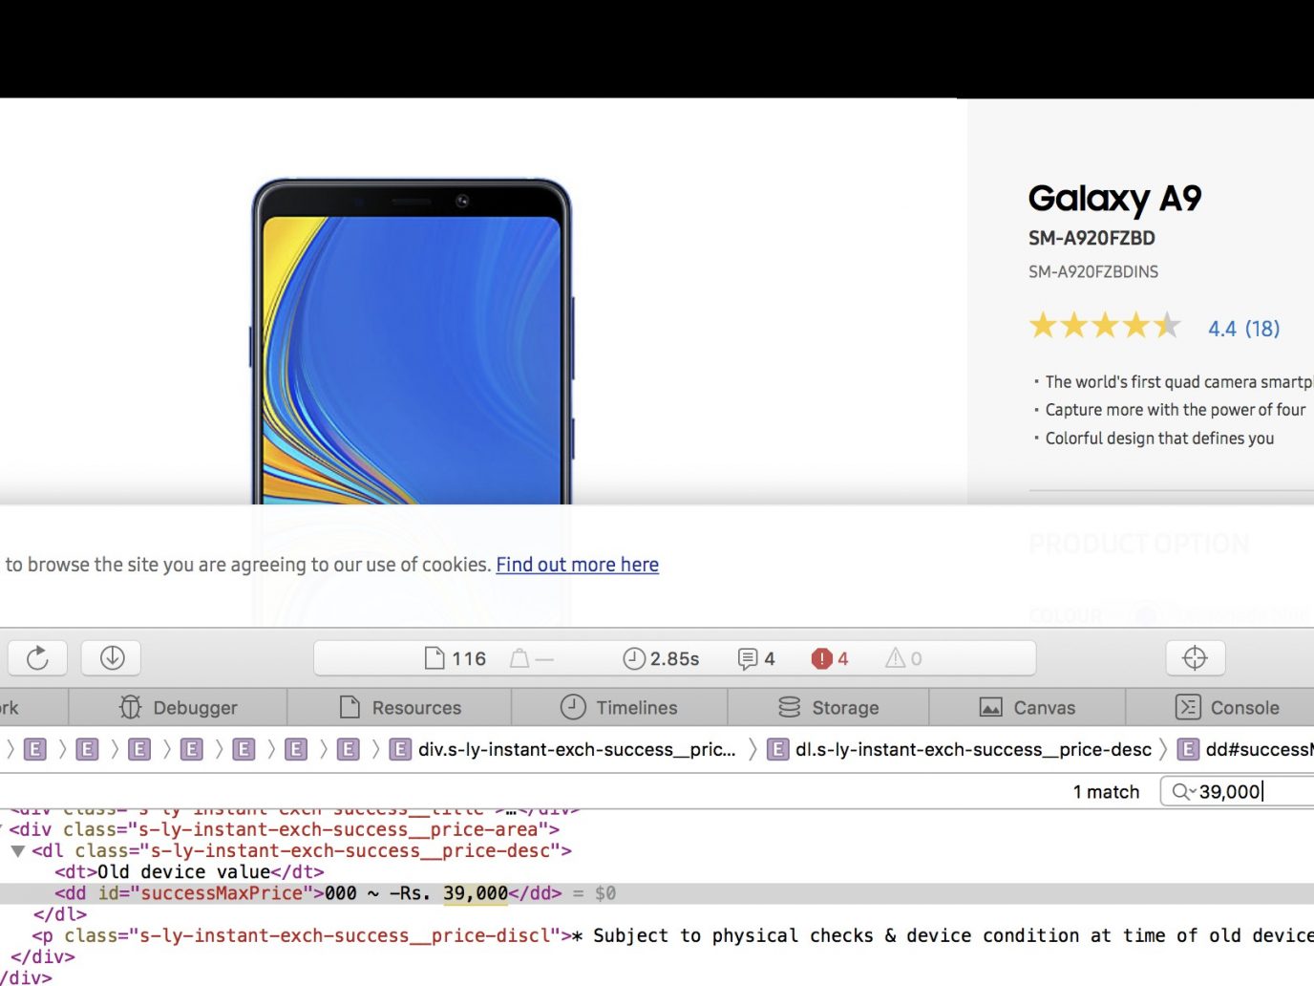Open the Timelines tab
The width and height of the screenshot is (1314, 986).
619,708
